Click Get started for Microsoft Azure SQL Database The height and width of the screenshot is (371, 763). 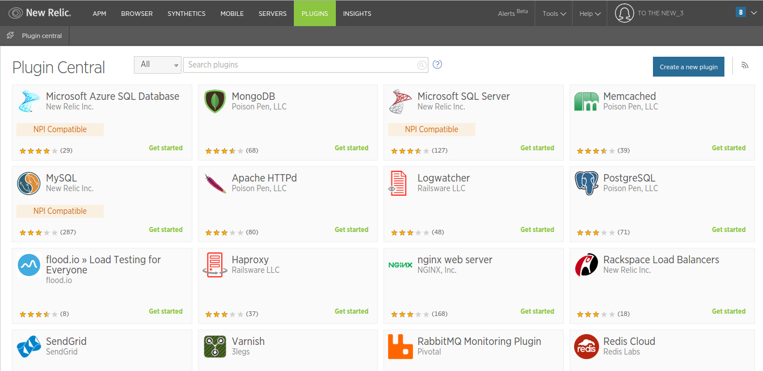pyautogui.click(x=166, y=148)
